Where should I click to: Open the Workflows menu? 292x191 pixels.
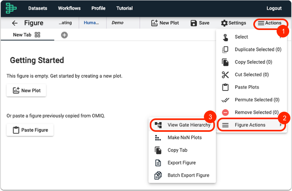pos(69,8)
